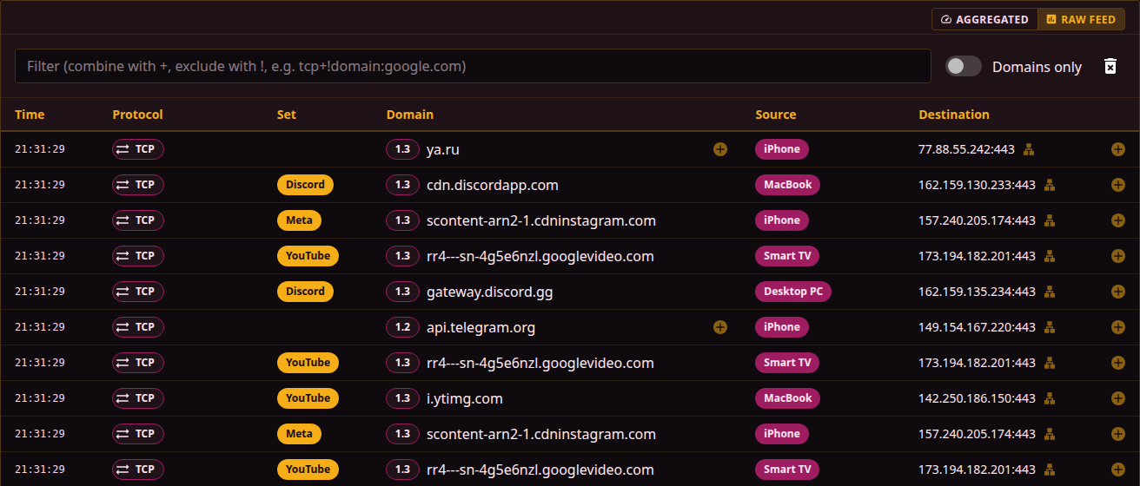The image size is (1140, 486).
Task: Click the 21:31:29 timestamp in gateway.discord.gg row
Action: coord(40,292)
